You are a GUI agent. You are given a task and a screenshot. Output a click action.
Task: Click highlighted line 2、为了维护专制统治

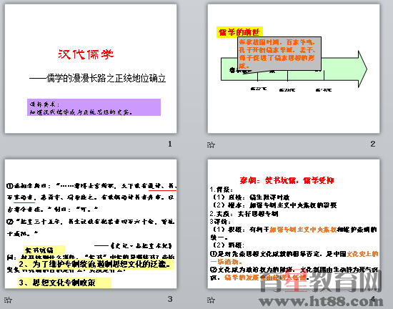click(x=96, y=264)
